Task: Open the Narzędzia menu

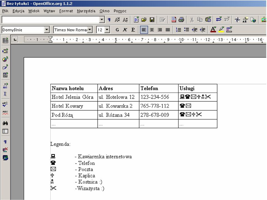Action: pos(86,11)
